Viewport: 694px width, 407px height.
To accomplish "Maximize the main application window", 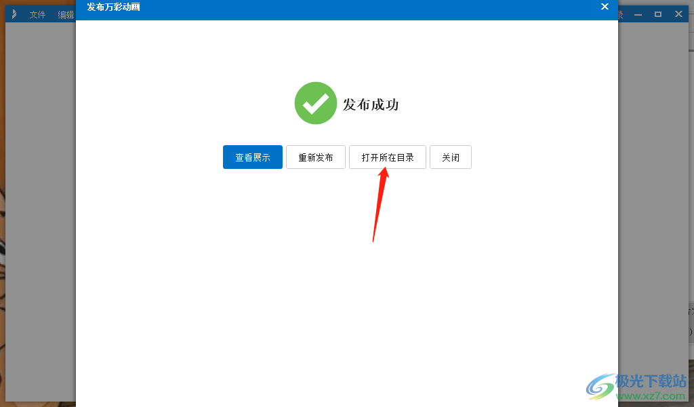I will 658,14.
